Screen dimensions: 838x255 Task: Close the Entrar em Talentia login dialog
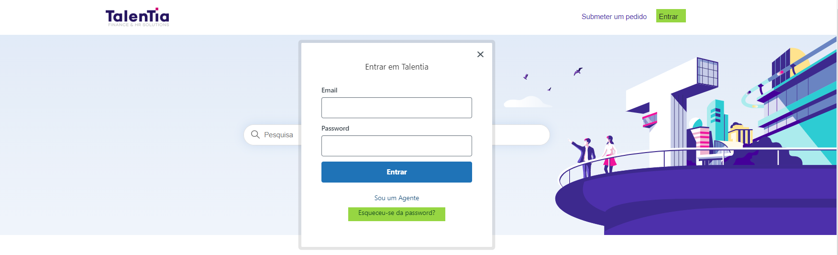480,54
